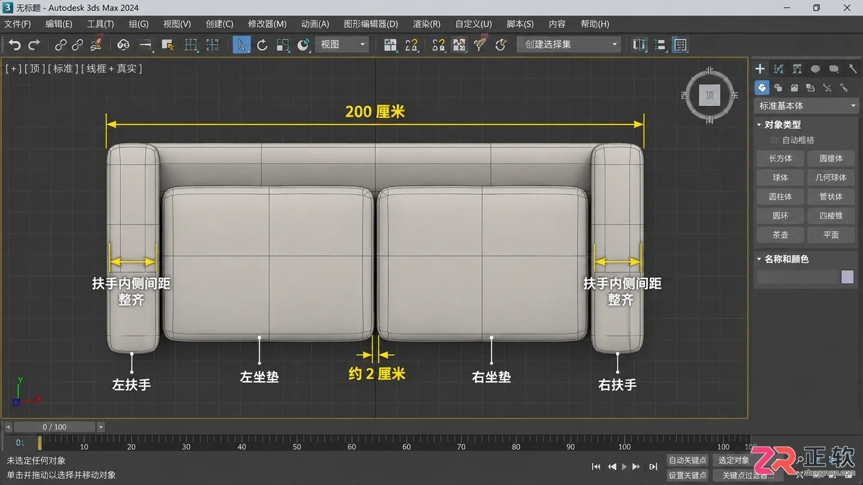Open the 视图 reference coordinate dropdown
Image resolution: width=863 pixels, height=485 pixels.
click(342, 45)
